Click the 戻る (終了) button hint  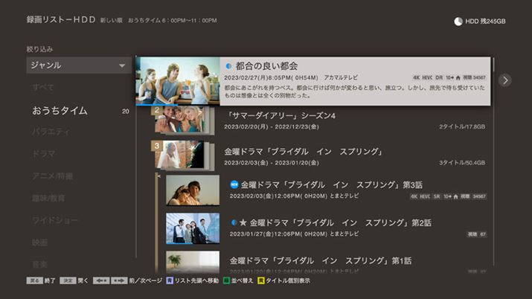pyautogui.click(x=35, y=280)
